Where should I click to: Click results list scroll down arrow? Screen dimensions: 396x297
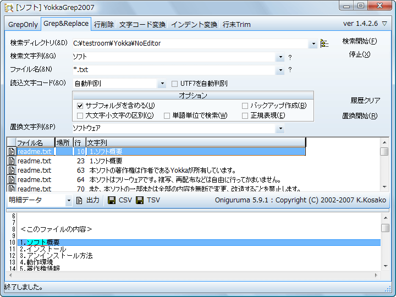tap(384, 187)
